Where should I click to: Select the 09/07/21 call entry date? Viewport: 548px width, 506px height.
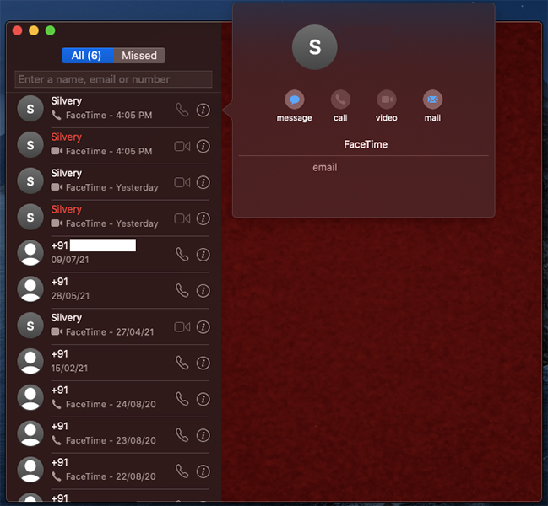pos(70,260)
